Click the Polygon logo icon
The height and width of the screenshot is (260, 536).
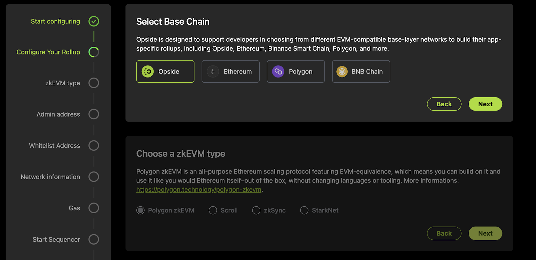pos(278,72)
